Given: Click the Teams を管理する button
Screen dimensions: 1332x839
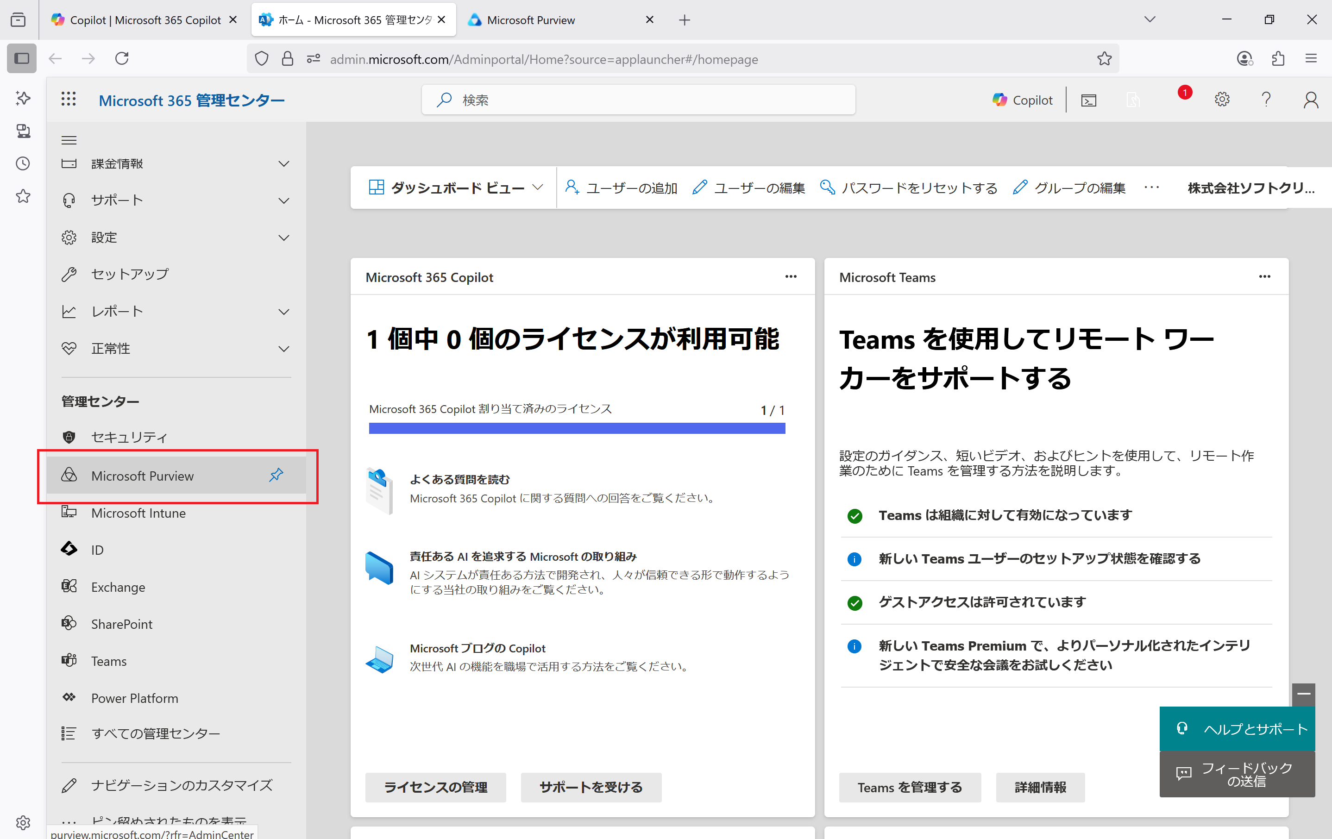Looking at the screenshot, I should (x=910, y=787).
